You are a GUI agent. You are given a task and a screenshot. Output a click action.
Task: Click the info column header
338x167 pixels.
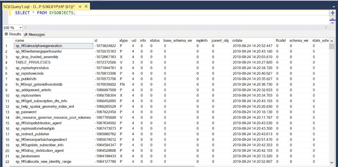(143, 41)
